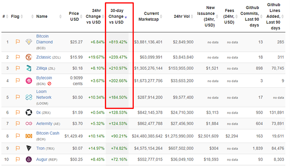
Task: Click the Zilliqa coin logo
Action: point(29,68)
